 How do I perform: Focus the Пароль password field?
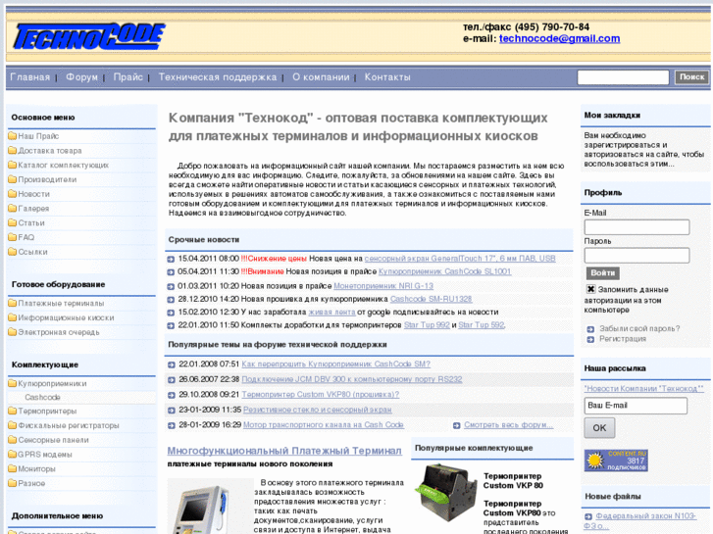pos(637,256)
